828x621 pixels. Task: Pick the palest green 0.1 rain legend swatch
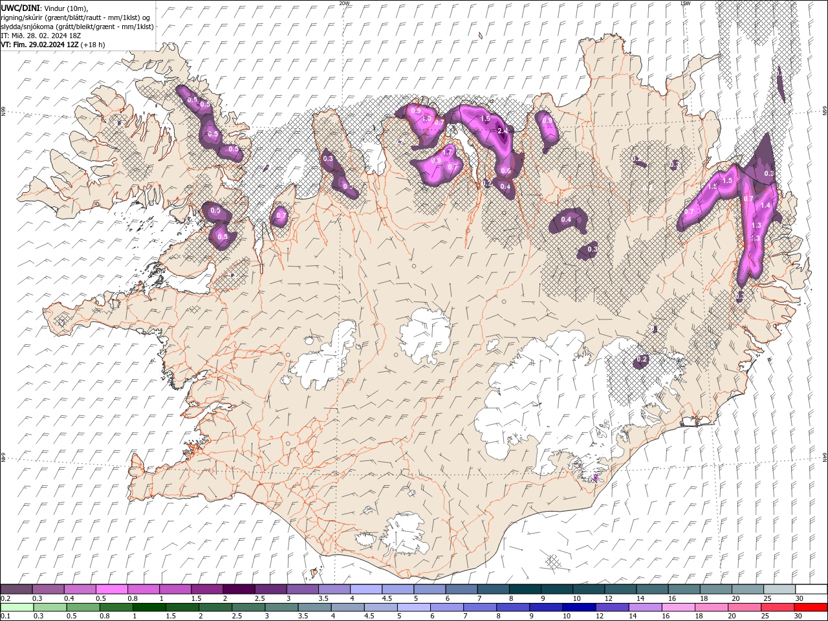pos(17,607)
